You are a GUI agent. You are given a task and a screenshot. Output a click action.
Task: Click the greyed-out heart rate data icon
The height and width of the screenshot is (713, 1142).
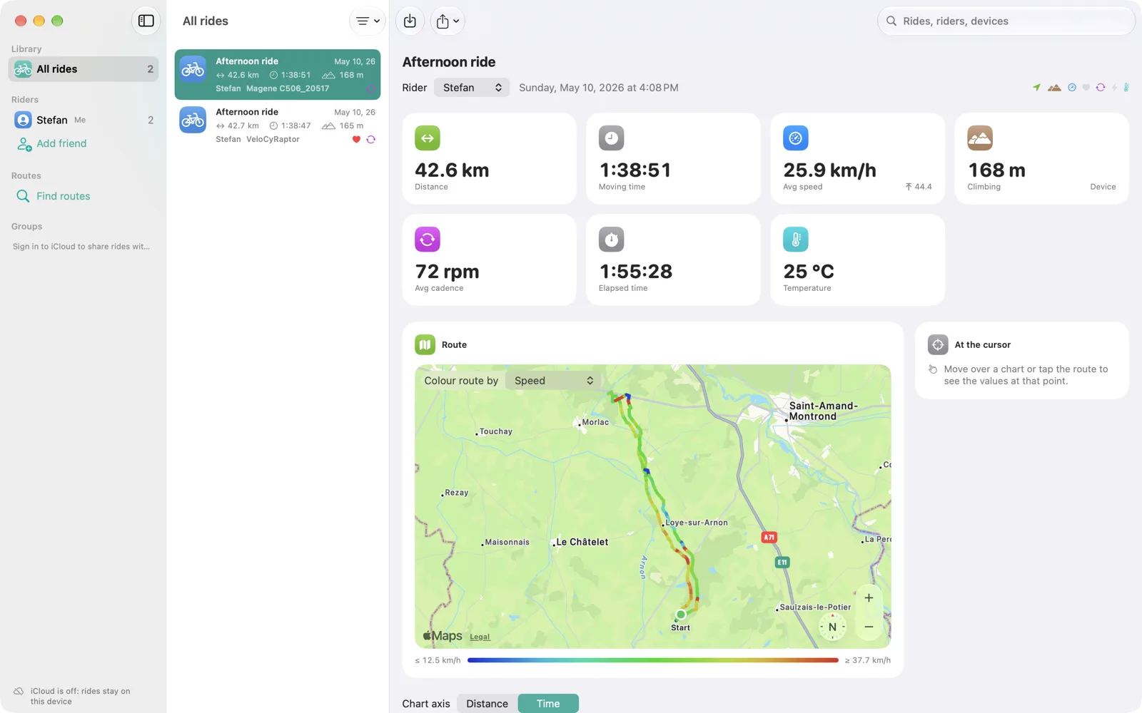(x=1086, y=88)
